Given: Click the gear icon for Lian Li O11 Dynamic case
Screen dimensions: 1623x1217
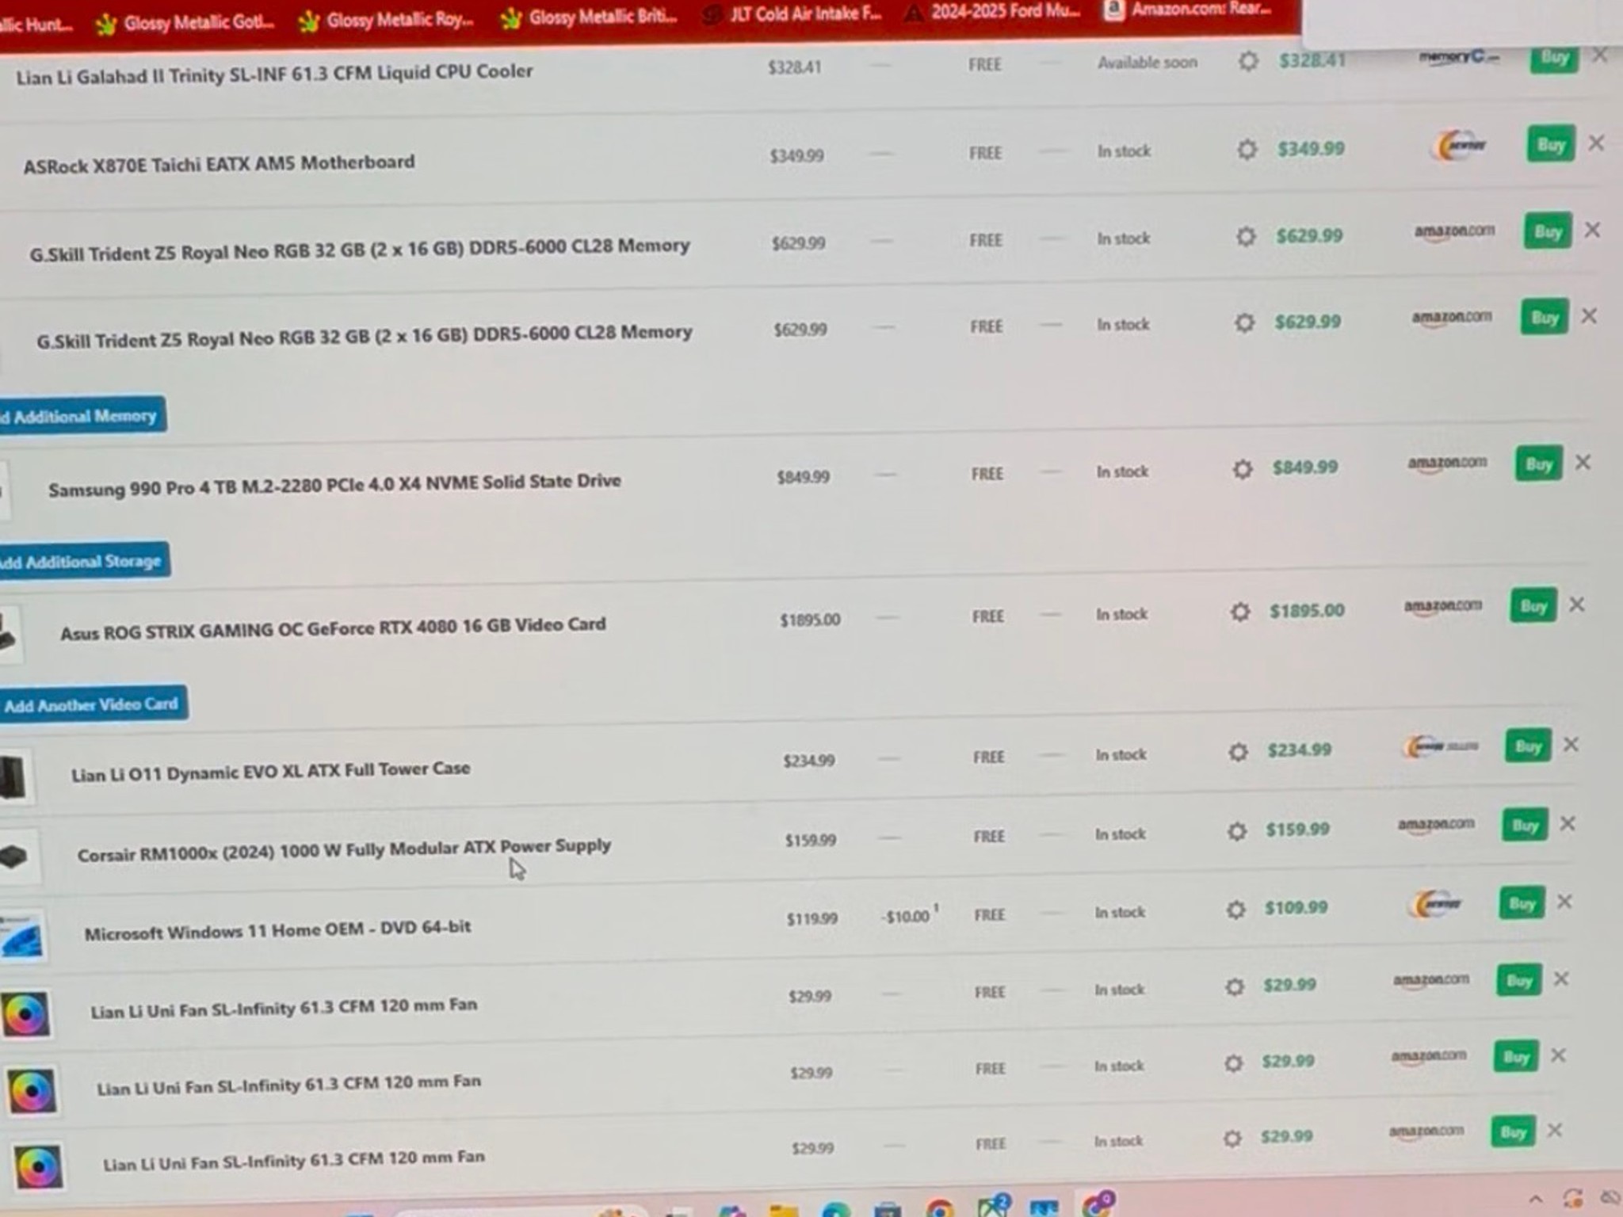Looking at the screenshot, I should (x=1238, y=751).
